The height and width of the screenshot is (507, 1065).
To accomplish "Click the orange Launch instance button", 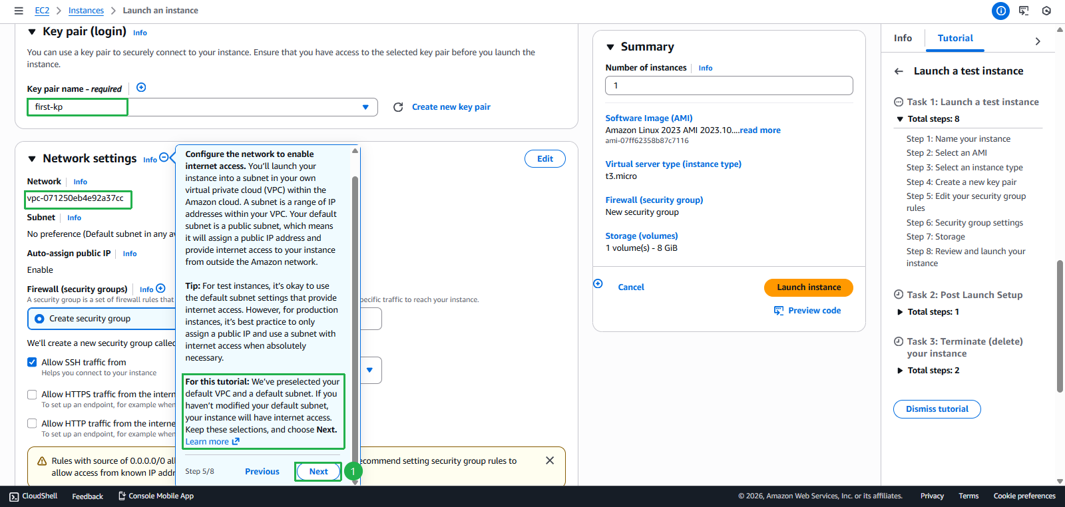I will click(808, 287).
